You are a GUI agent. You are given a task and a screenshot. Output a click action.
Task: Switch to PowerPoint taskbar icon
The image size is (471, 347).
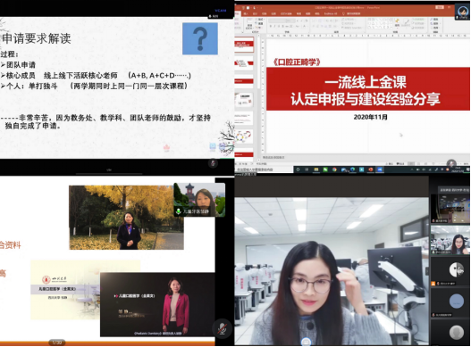(x=371, y=169)
